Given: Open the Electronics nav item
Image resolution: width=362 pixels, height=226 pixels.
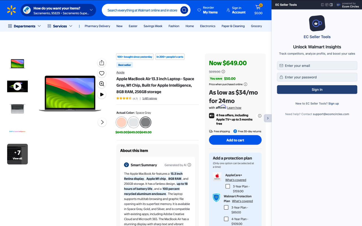Looking at the screenshot, I should (x=208, y=26).
